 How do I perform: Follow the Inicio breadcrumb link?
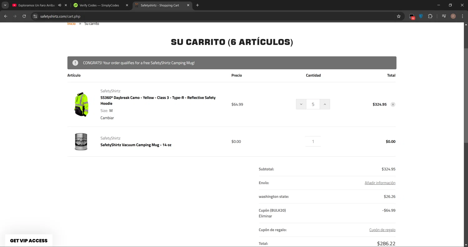tap(71, 24)
